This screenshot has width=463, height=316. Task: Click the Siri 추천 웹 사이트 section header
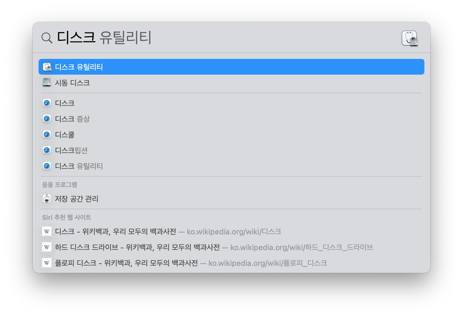67,217
